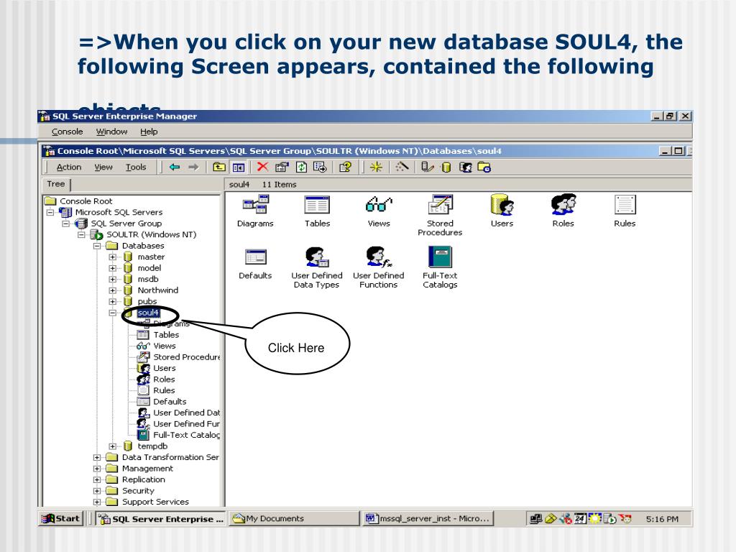
Task: Select the Tree tab
Action: pyautogui.click(x=56, y=184)
